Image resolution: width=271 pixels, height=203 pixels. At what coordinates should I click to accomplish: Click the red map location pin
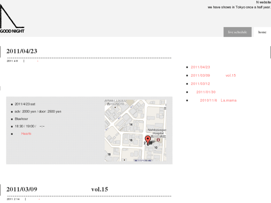[148, 140]
